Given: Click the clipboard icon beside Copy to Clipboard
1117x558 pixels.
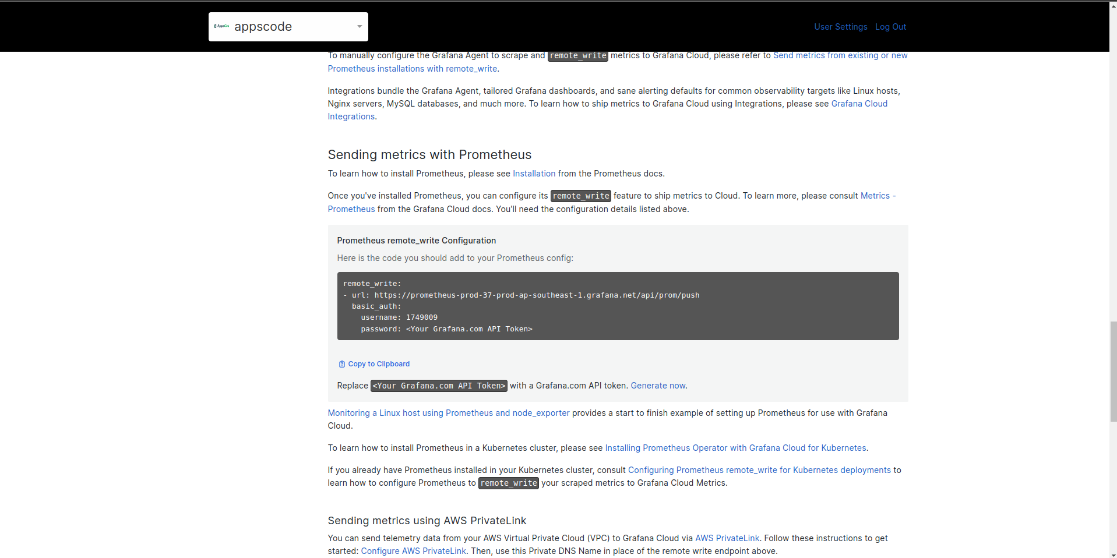Looking at the screenshot, I should (341, 364).
